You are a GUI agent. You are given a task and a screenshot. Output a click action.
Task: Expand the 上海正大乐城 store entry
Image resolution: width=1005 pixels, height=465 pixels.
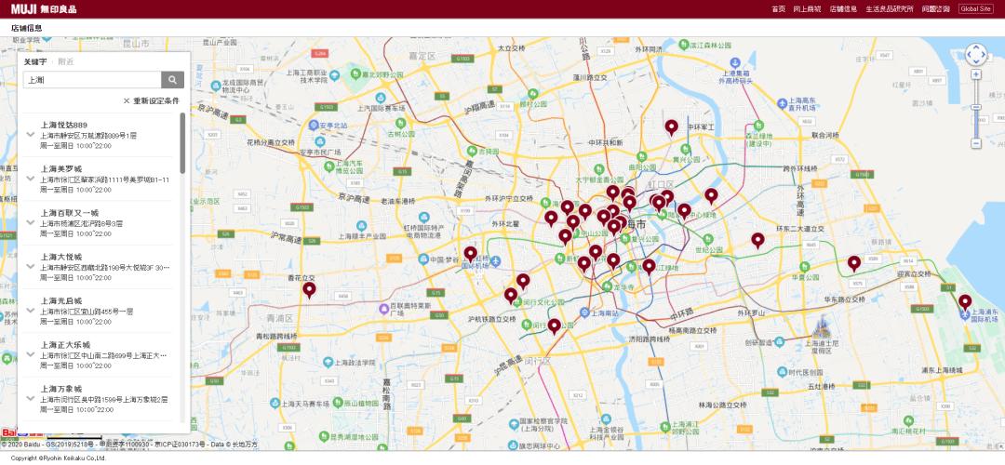pos(30,354)
